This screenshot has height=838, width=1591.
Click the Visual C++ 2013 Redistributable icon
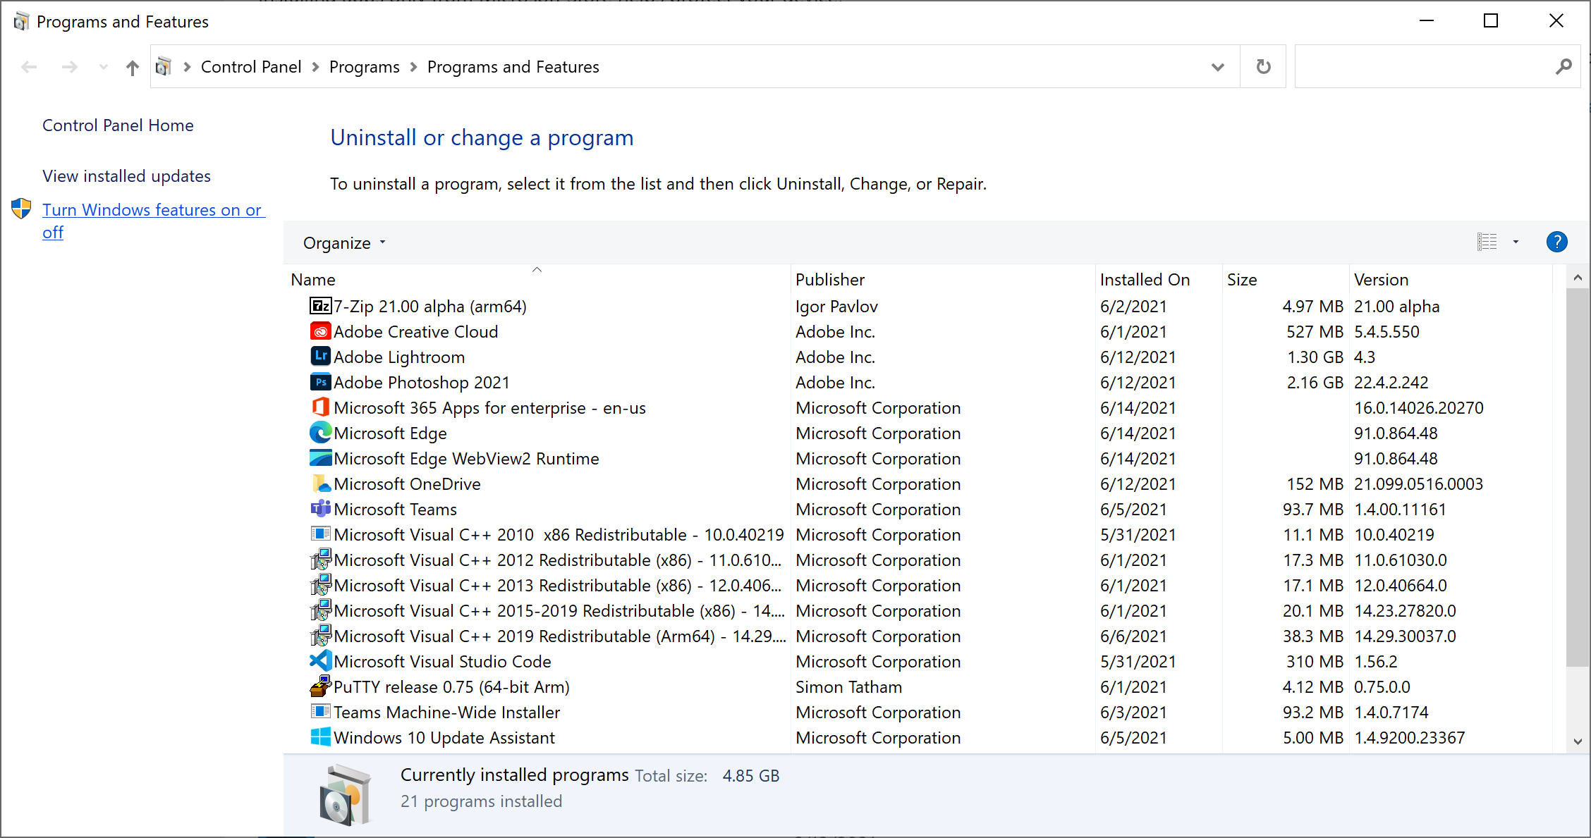pyautogui.click(x=320, y=585)
